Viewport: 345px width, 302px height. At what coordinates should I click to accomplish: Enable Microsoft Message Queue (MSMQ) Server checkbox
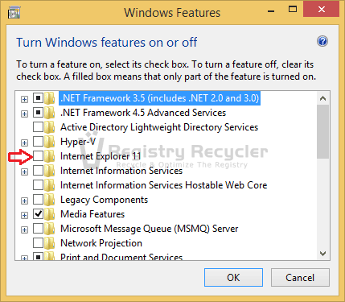[38, 229]
